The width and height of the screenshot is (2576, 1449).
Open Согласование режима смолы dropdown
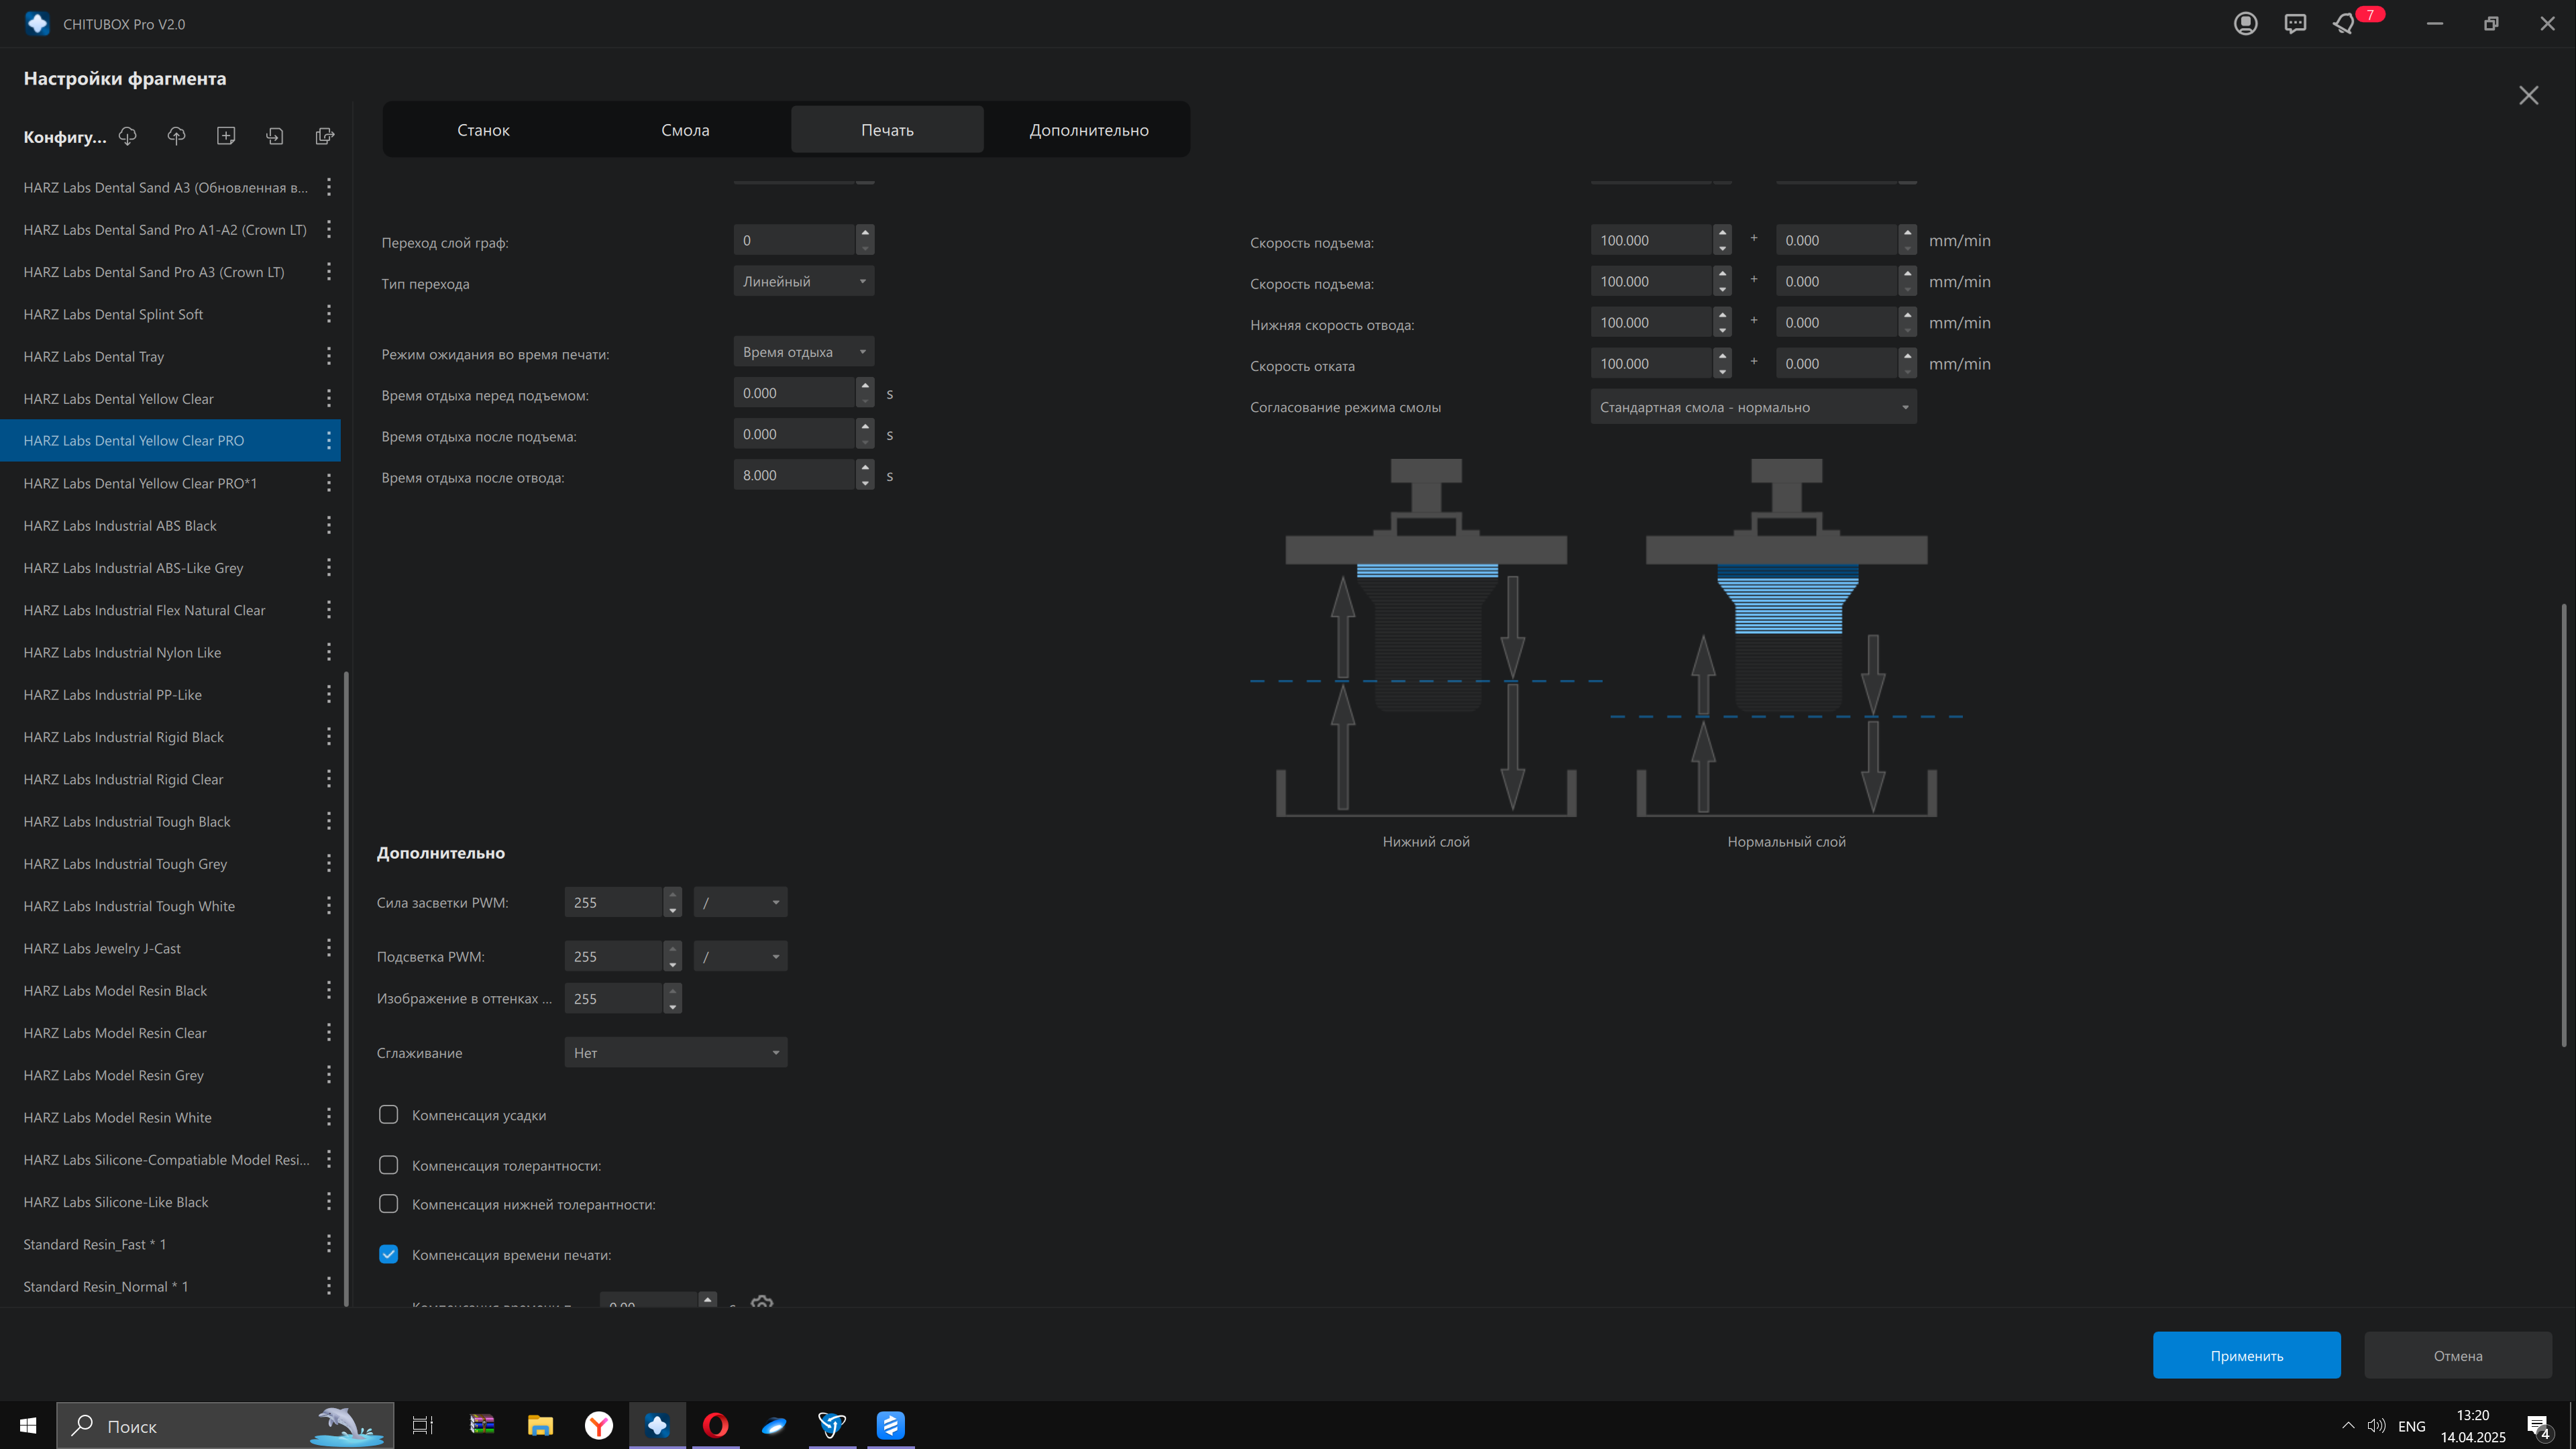[1752, 407]
